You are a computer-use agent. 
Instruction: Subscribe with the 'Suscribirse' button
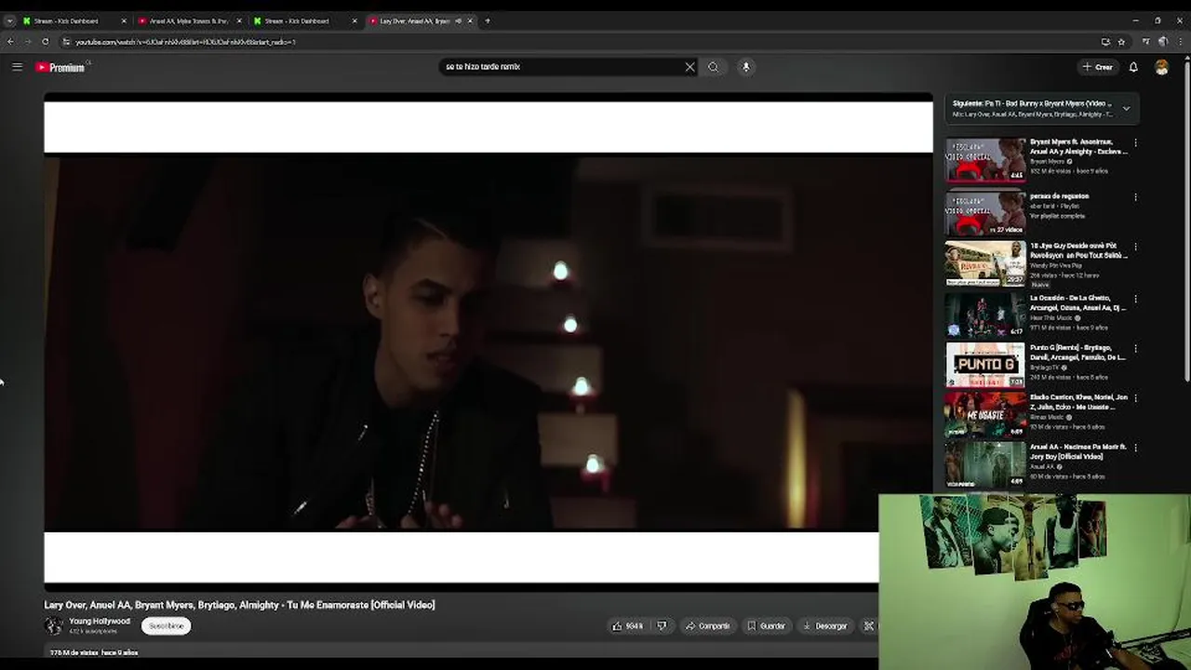167,626
